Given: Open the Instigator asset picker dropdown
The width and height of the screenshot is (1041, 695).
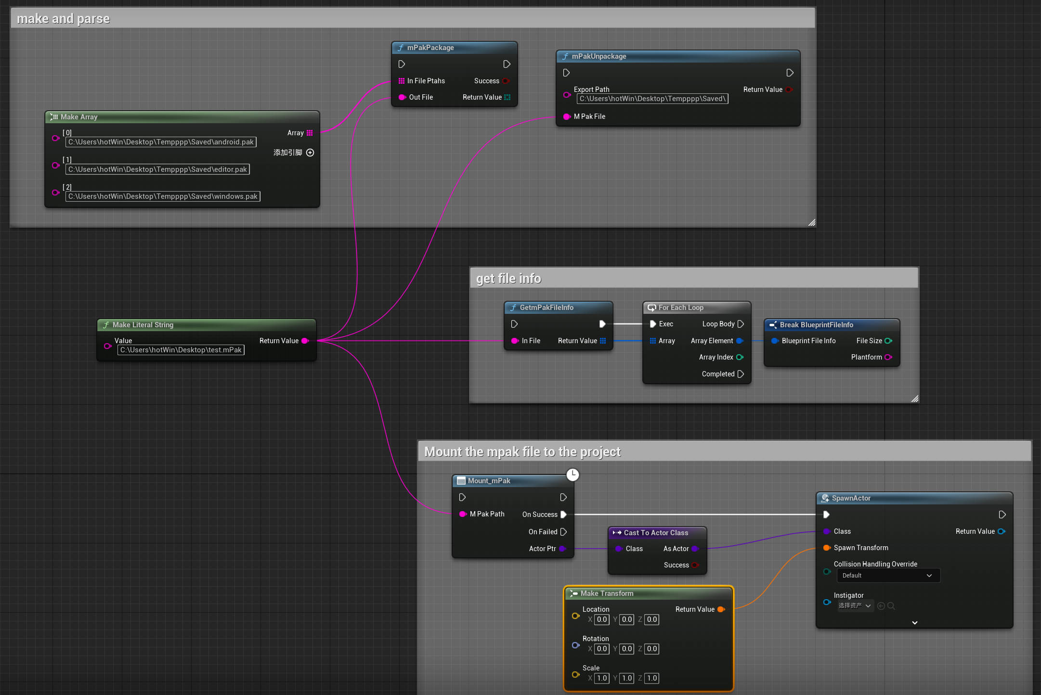Looking at the screenshot, I should pyautogui.click(x=855, y=606).
